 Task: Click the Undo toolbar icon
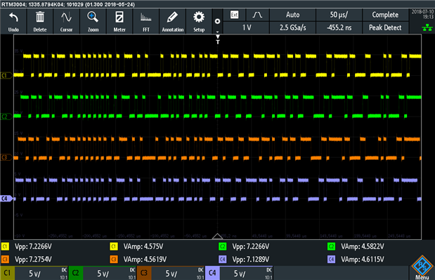pyautogui.click(x=13, y=21)
